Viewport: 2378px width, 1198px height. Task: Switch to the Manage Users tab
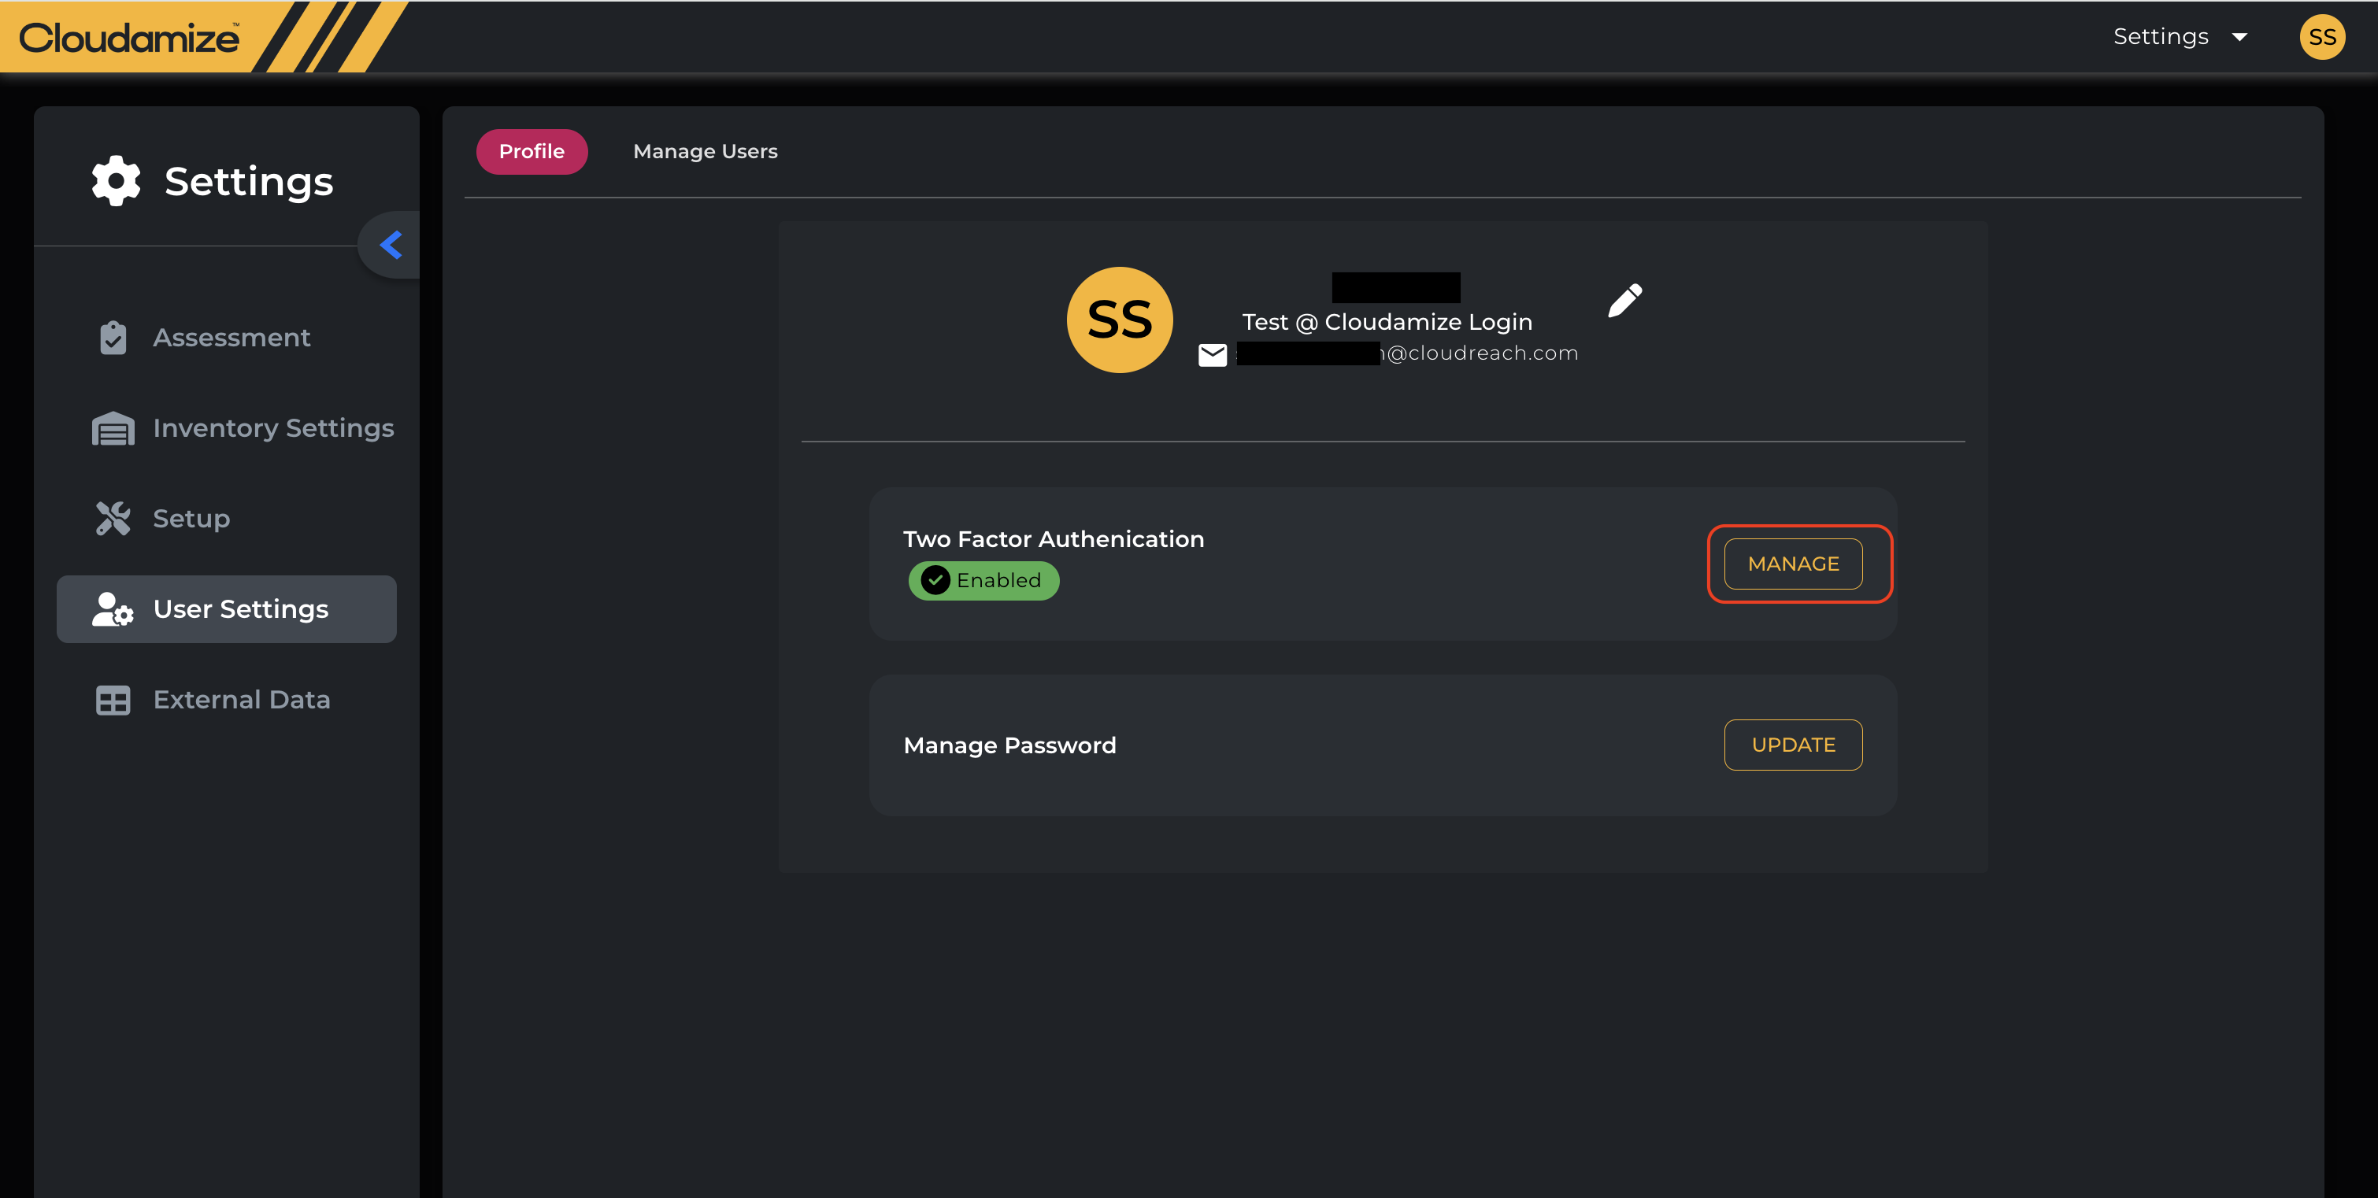click(706, 151)
